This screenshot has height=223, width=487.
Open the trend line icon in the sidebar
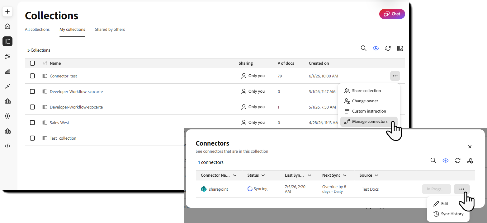[x=7, y=86]
